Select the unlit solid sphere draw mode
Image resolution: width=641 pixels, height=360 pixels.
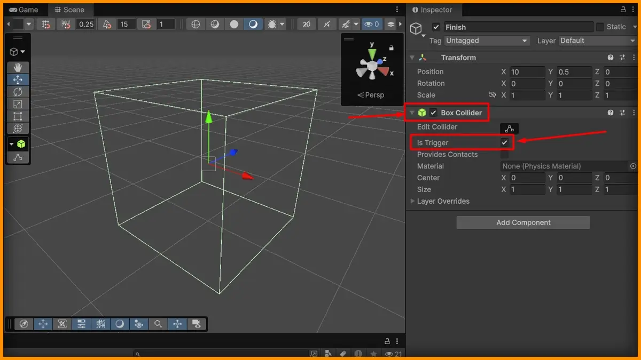(x=234, y=24)
